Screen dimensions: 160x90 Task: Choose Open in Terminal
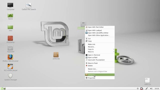tap(100, 55)
